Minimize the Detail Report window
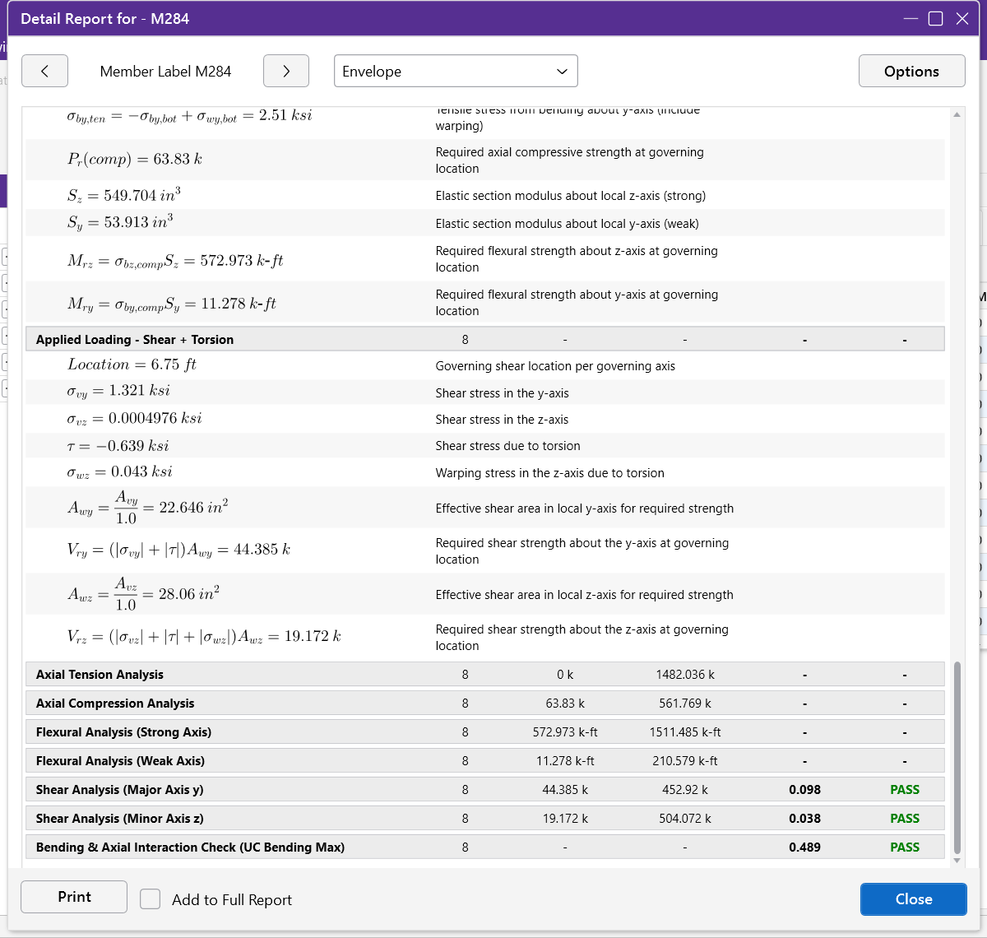 click(x=911, y=19)
